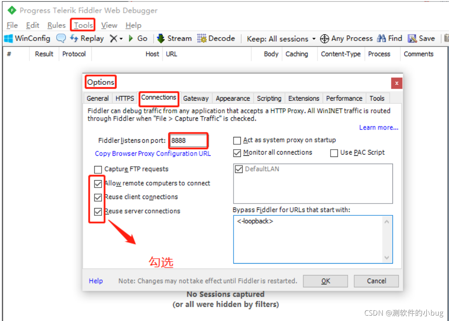This screenshot has width=449, height=321.
Task: Switch to the Tools tab in Options
Action: 377,98
